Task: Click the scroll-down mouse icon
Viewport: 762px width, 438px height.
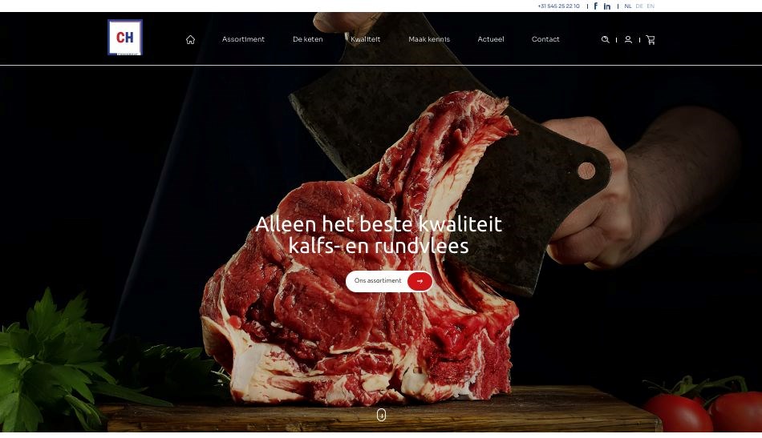Action: pyautogui.click(x=382, y=415)
